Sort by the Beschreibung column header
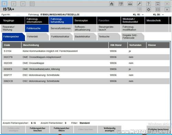Image resolution: width=172 pixels, height=135 pixels. tap(65, 45)
